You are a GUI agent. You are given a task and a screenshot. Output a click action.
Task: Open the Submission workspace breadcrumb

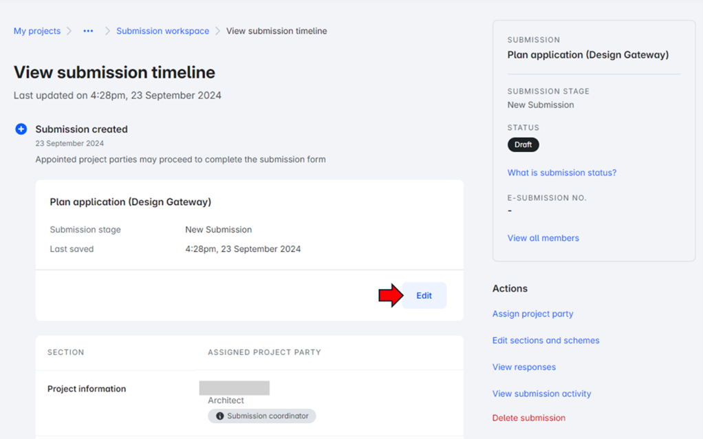pyautogui.click(x=162, y=31)
